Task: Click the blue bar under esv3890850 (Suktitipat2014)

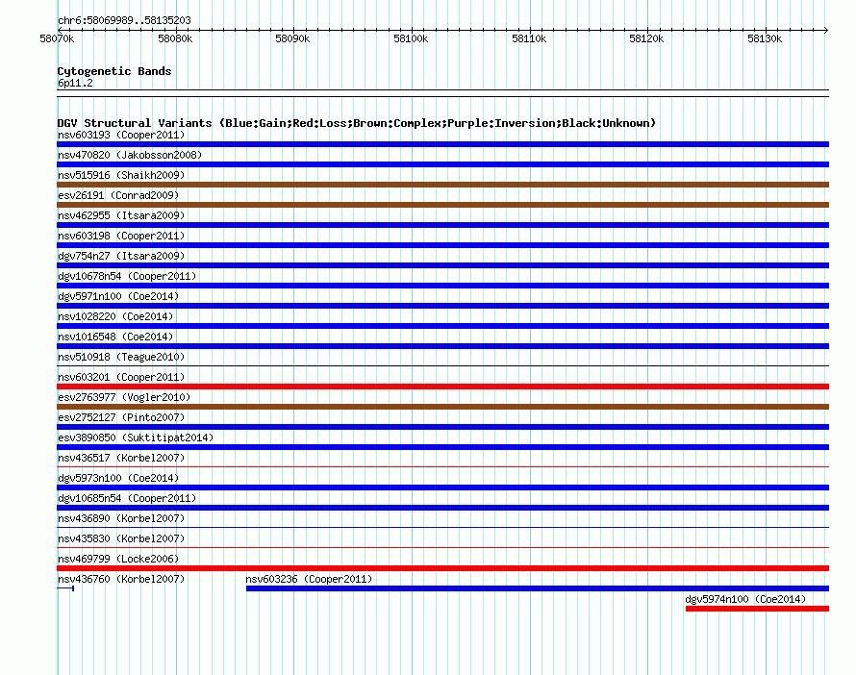Action: coord(442,447)
